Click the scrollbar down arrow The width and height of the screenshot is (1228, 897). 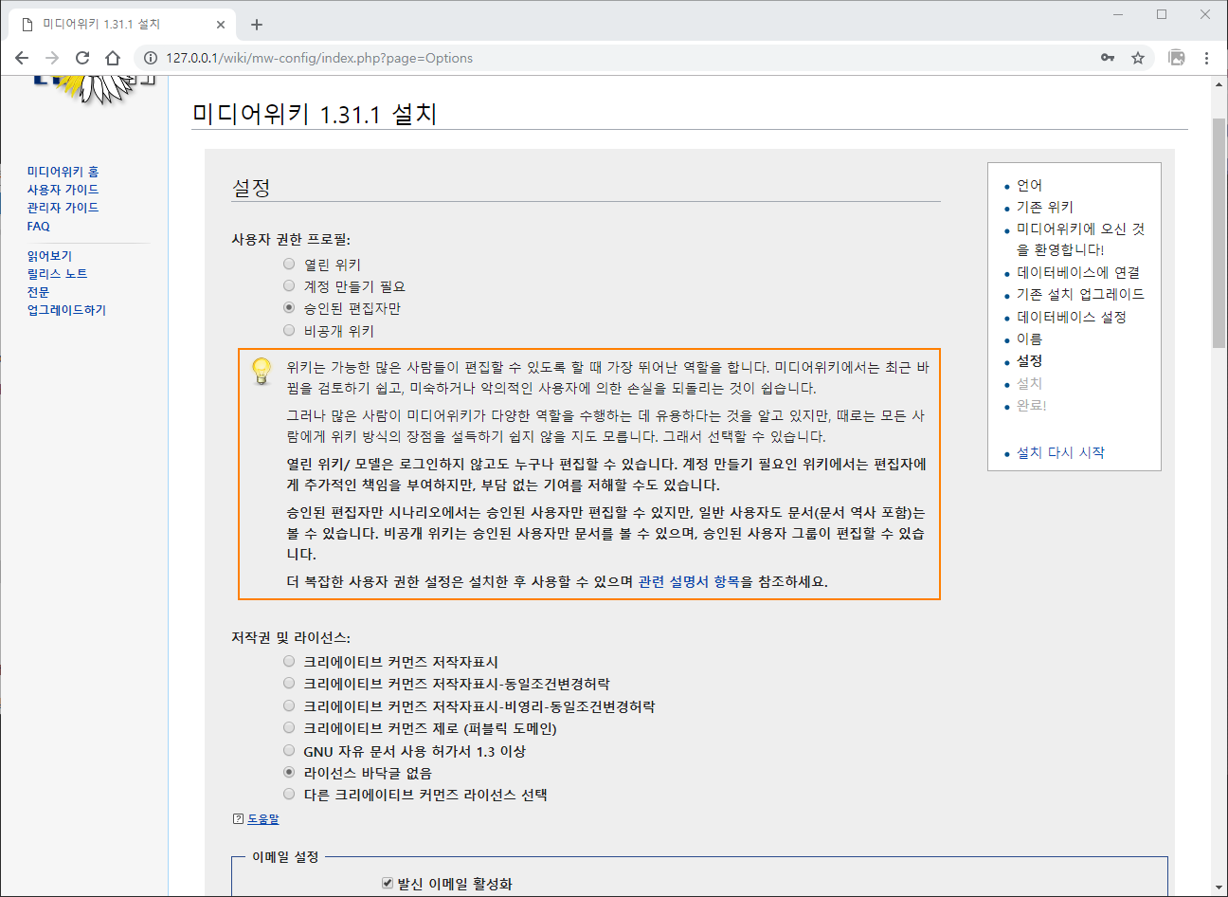[1219, 888]
